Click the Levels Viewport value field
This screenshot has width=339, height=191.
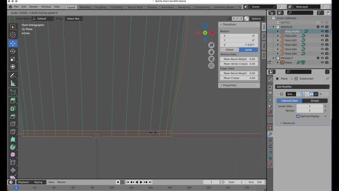pos(309,106)
